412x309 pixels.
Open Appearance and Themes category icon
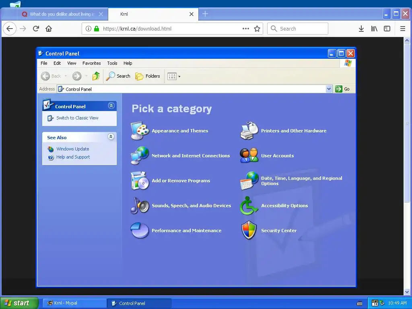point(140,131)
